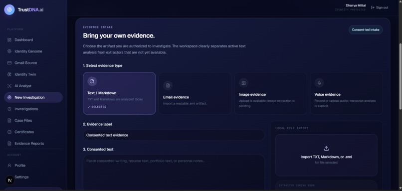Click the SELECTED checkmark label
The image size is (402, 191).
coord(97,107)
